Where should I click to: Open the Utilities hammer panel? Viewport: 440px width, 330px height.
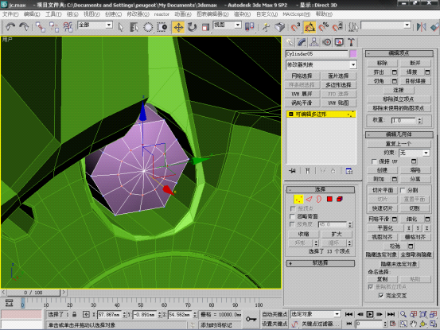pos(351,42)
